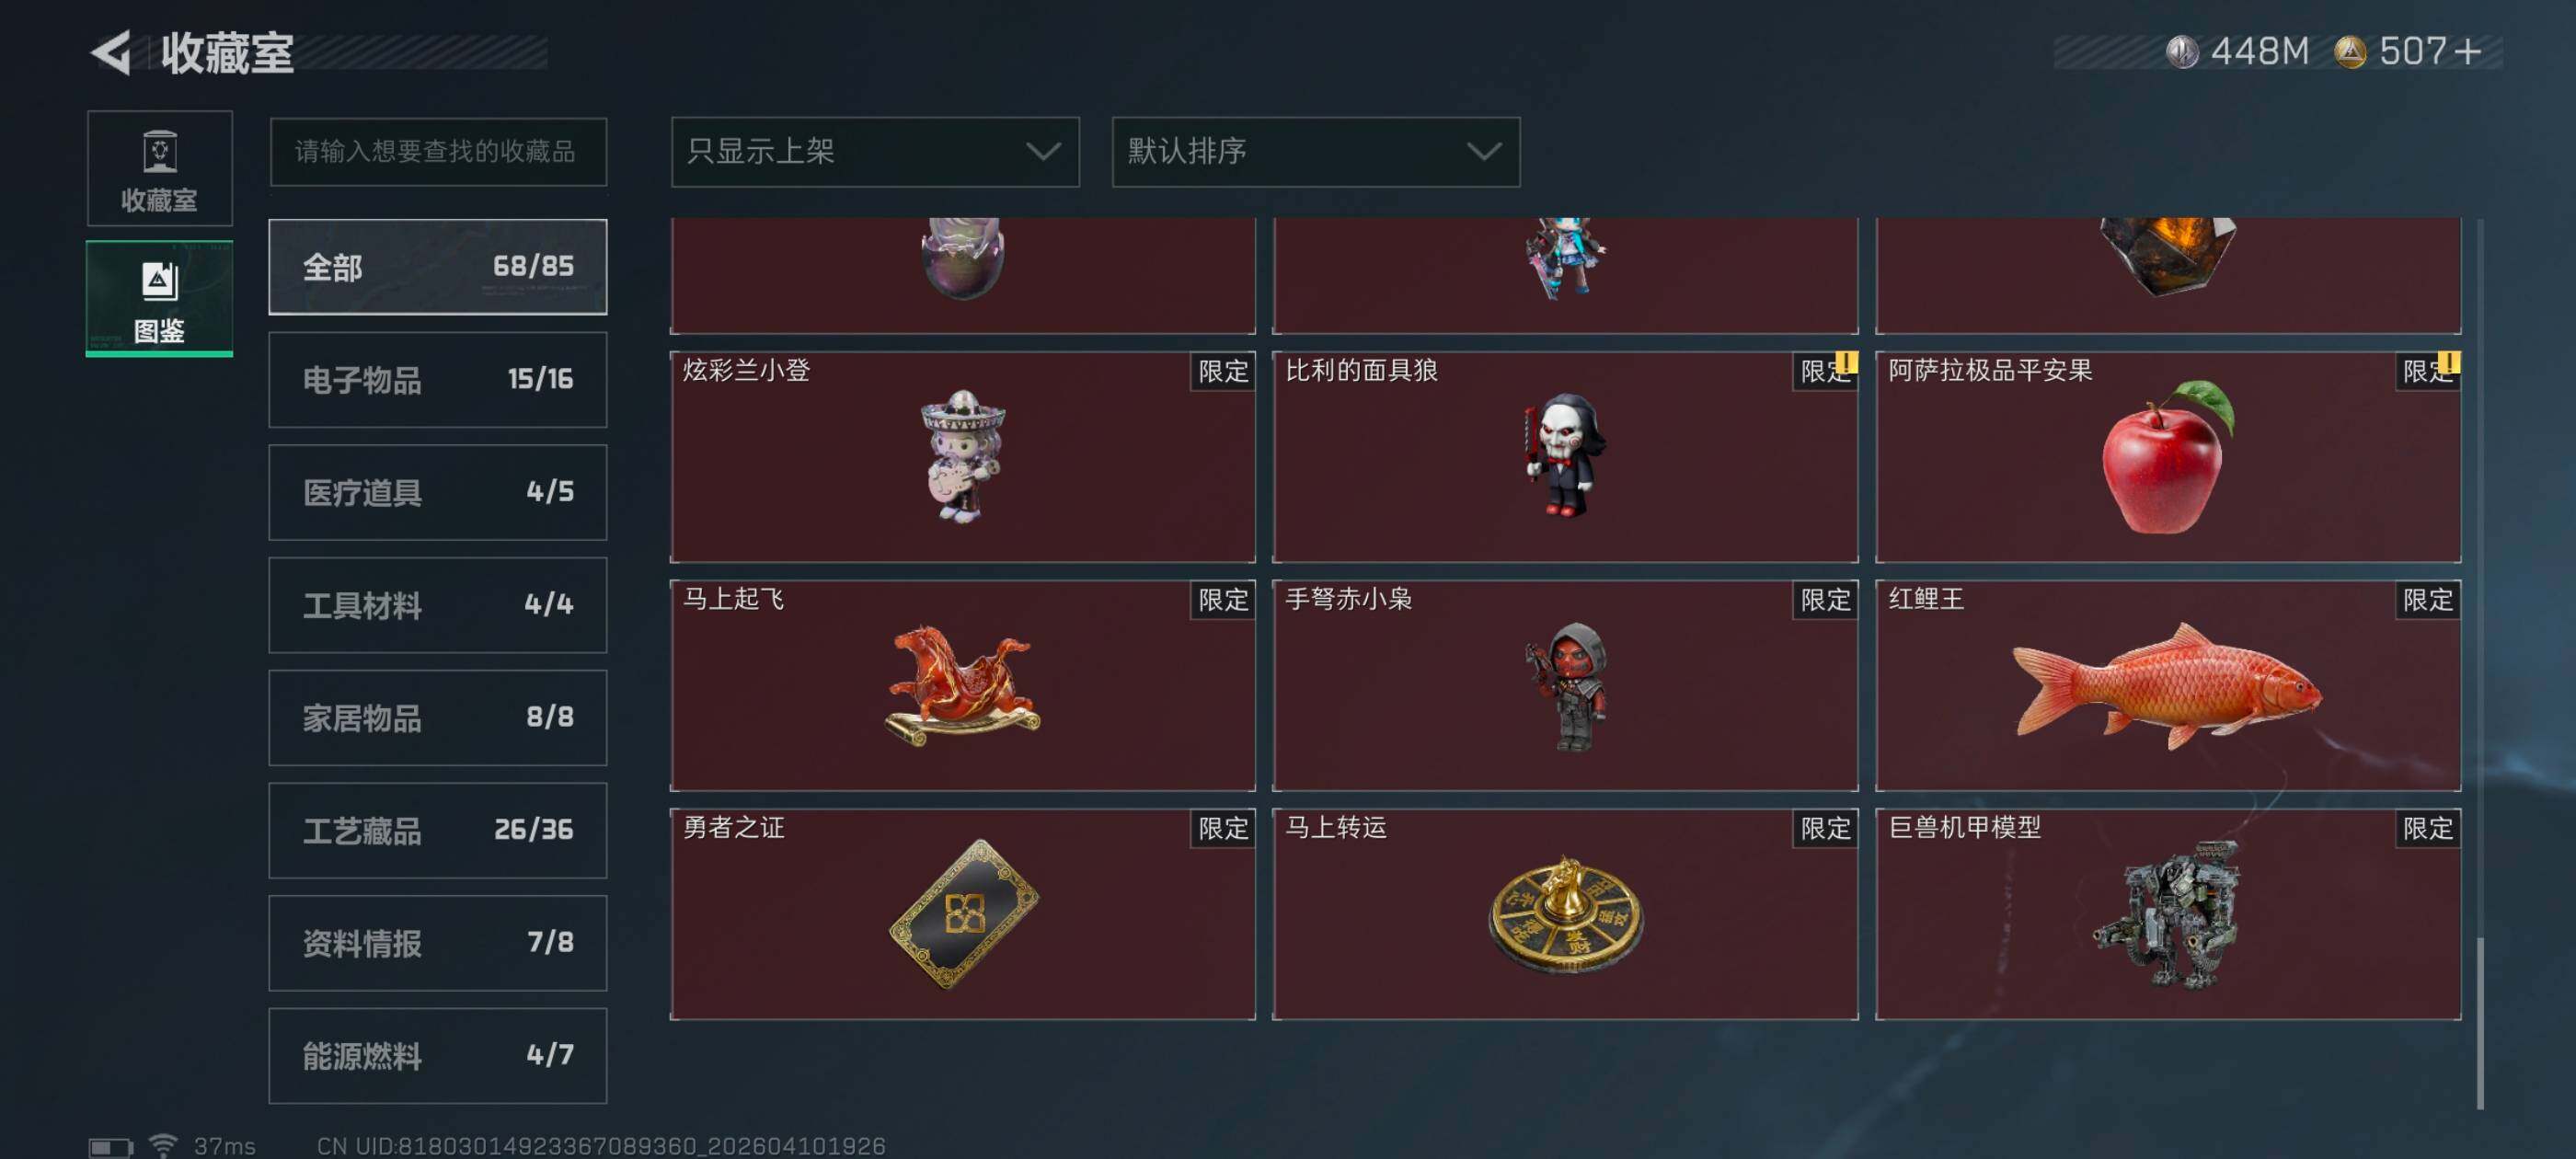
Task: Tap the yellow alert badge on 比利的面具狼
Action: [1845, 361]
